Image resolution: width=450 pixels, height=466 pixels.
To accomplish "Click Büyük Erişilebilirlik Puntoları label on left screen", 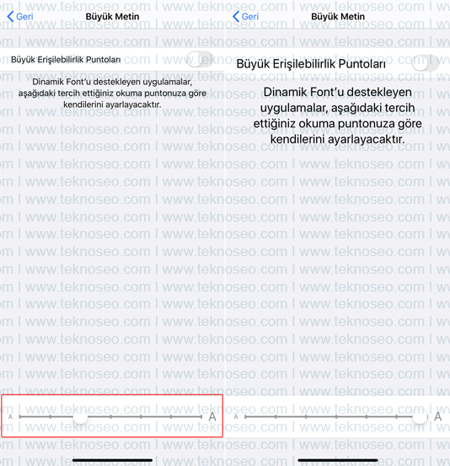I will coord(66,60).
